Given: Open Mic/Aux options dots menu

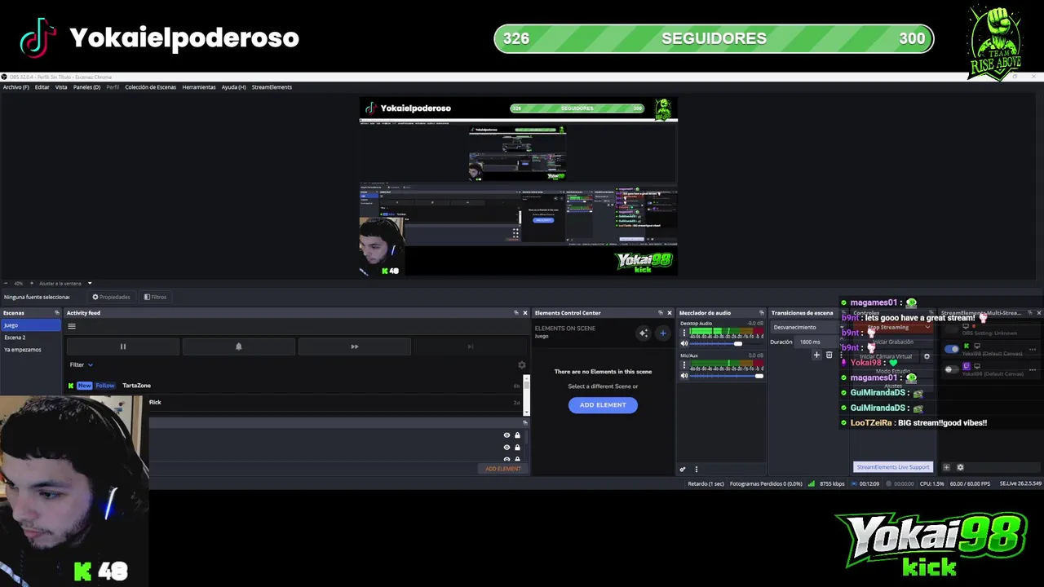Looking at the screenshot, I should [x=683, y=365].
